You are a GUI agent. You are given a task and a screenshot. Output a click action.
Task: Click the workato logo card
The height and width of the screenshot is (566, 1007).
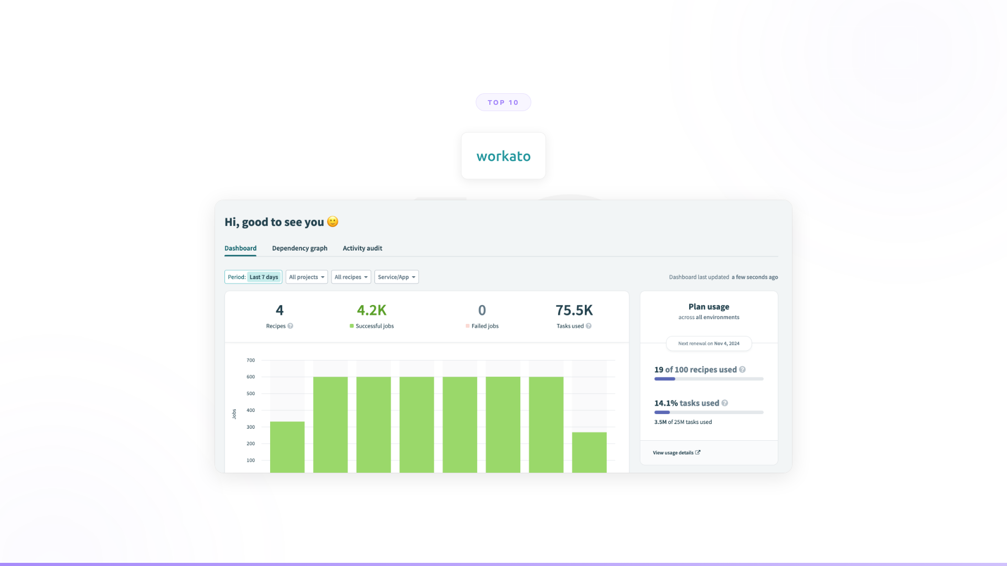coord(504,156)
